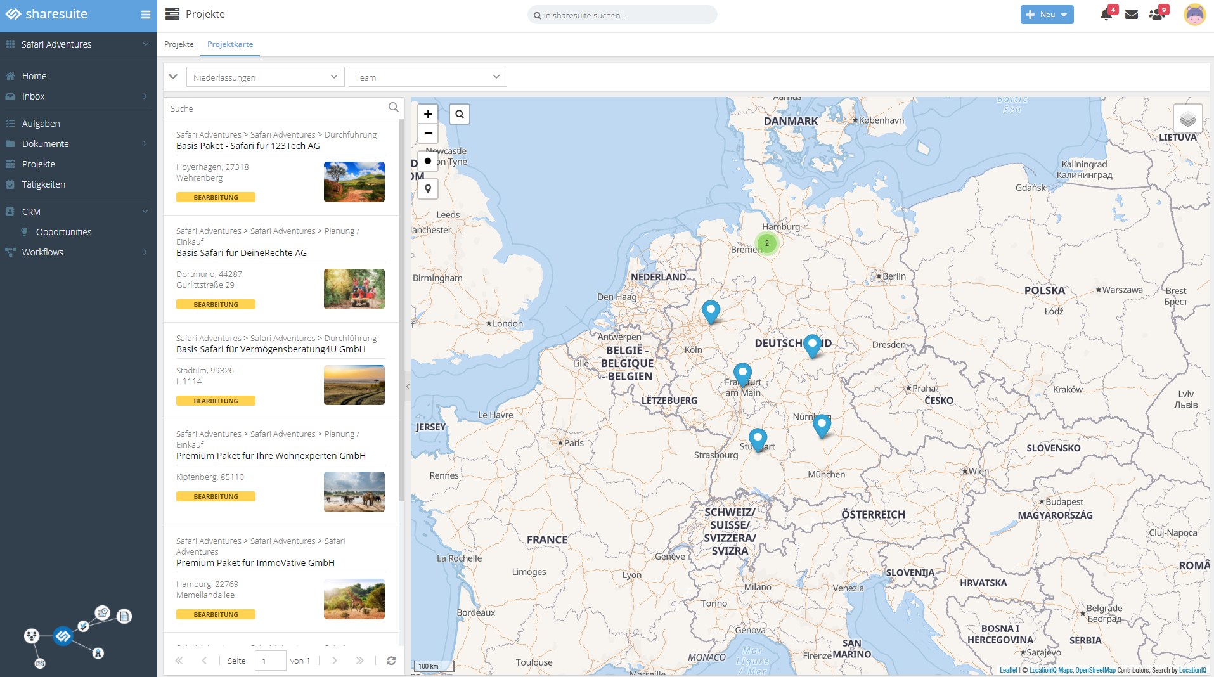Open Premium Paket für Ihre Wohnexperten GmbH

tap(271, 456)
